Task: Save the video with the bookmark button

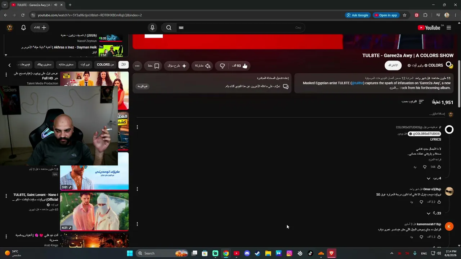Action: (153, 66)
